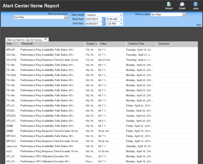Open the Help icon
Viewport: 203px width, 164px height.
pyautogui.click(x=196, y=4)
